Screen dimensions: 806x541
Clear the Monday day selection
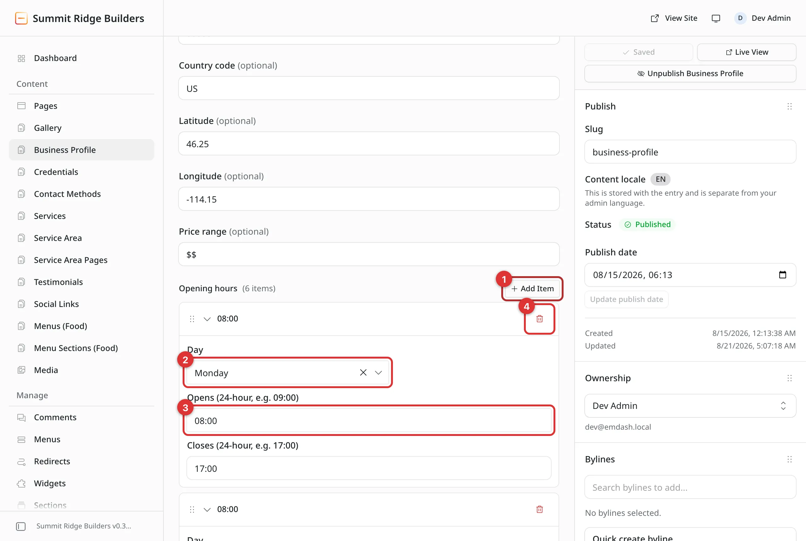pyautogui.click(x=363, y=373)
